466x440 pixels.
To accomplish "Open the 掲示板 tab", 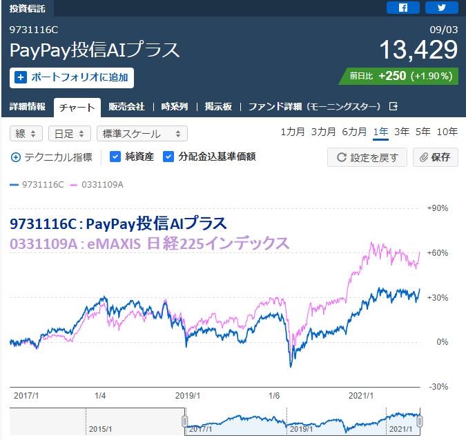I will pyautogui.click(x=218, y=107).
